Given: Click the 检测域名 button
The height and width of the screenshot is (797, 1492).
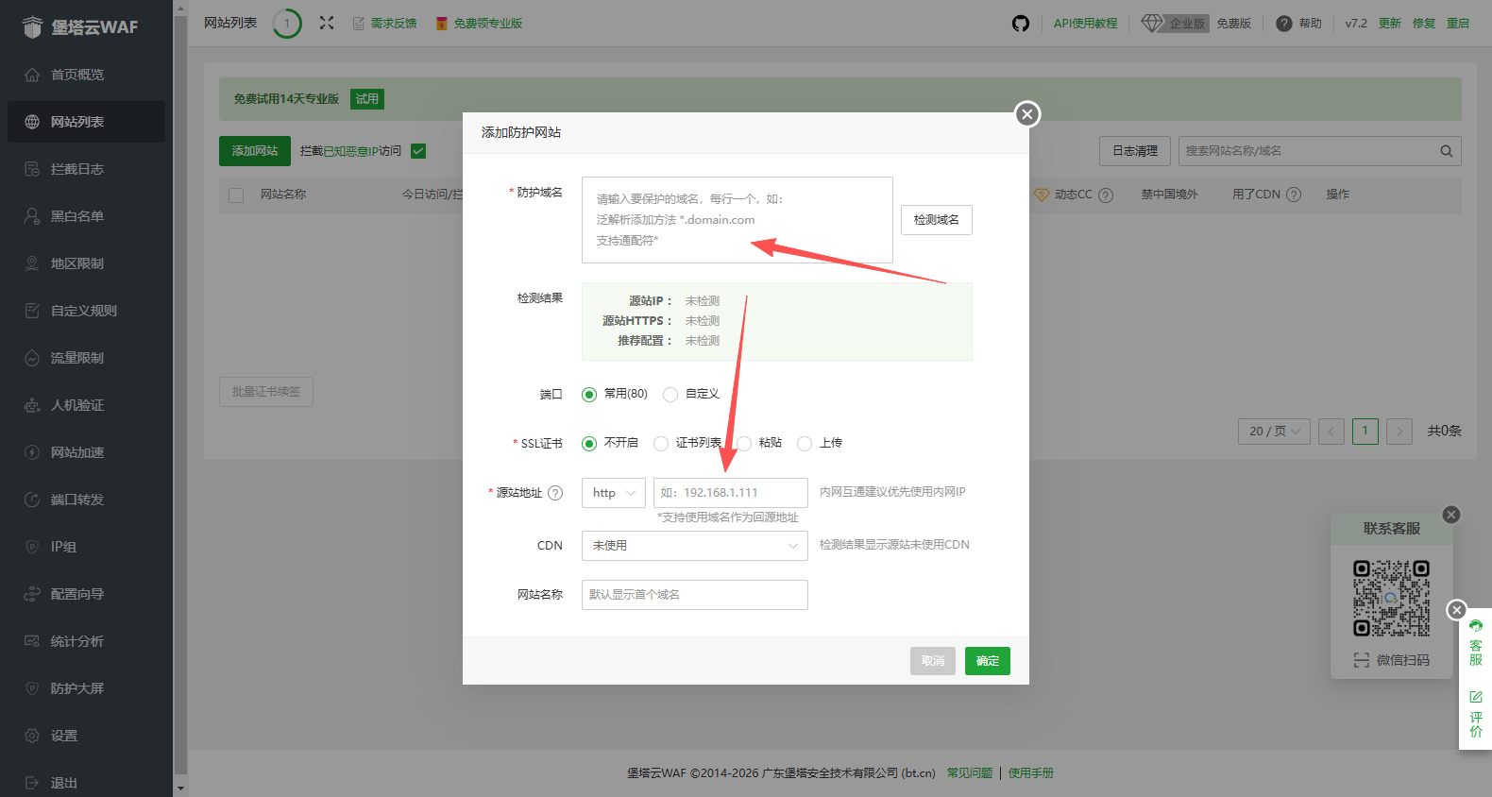Looking at the screenshot, I should coord(937,220).
